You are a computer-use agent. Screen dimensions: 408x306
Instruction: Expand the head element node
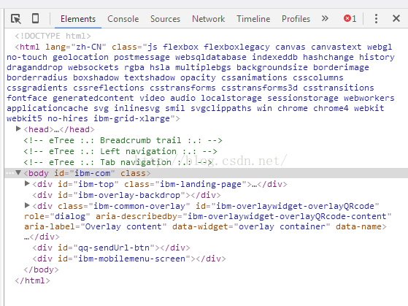pyautogui.click(x=18, y=129)
